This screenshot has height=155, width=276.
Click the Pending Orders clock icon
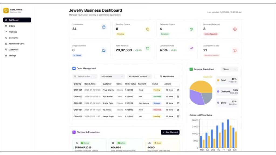(147, 29)
